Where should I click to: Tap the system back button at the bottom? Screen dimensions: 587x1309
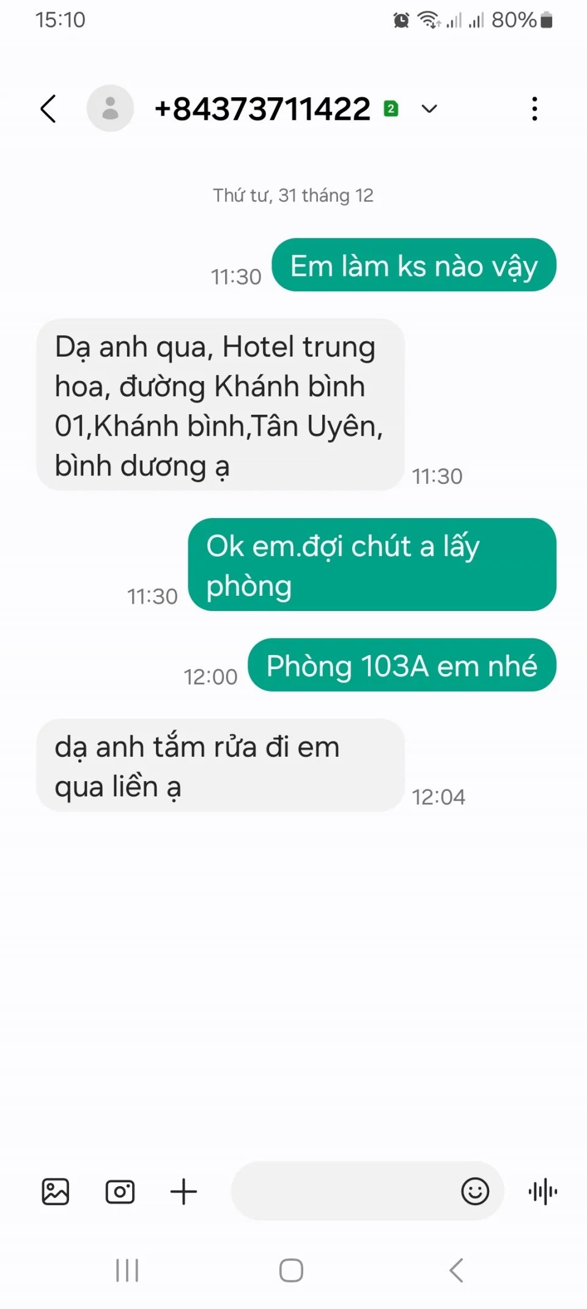point(456,1270)
